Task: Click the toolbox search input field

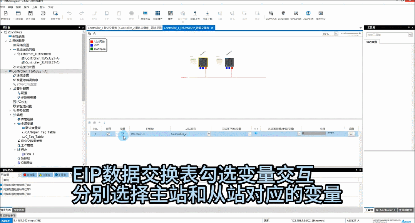Action: point(387,35)
